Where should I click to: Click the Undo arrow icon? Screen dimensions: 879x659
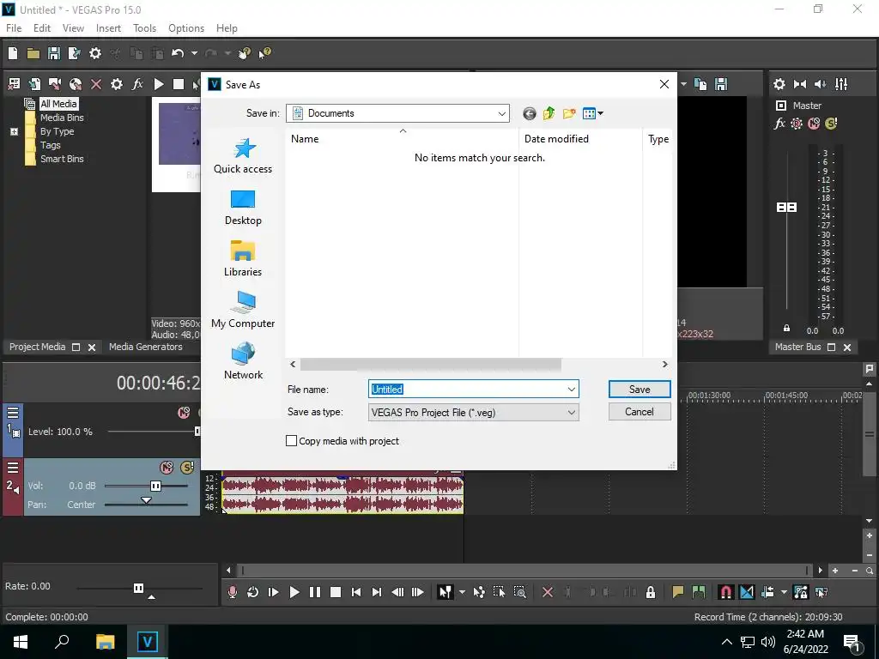point(178,53)
